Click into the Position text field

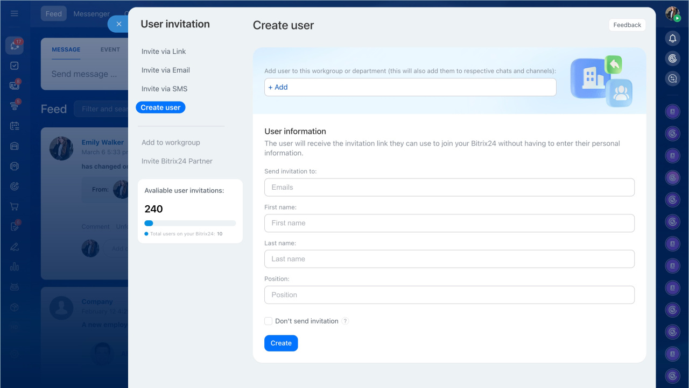(449, 295)
